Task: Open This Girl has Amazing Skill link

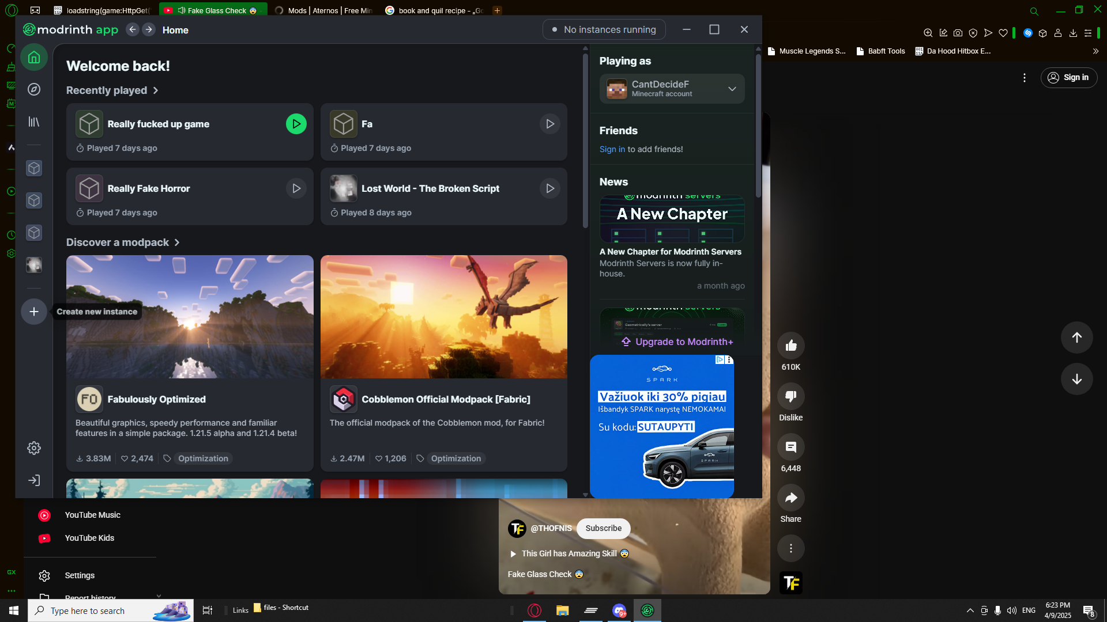Action: coord(569,553)
